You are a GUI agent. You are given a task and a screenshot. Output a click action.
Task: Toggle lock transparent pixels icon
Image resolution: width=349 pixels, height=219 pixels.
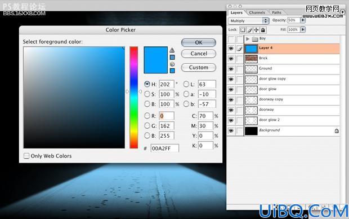[243, 30]
